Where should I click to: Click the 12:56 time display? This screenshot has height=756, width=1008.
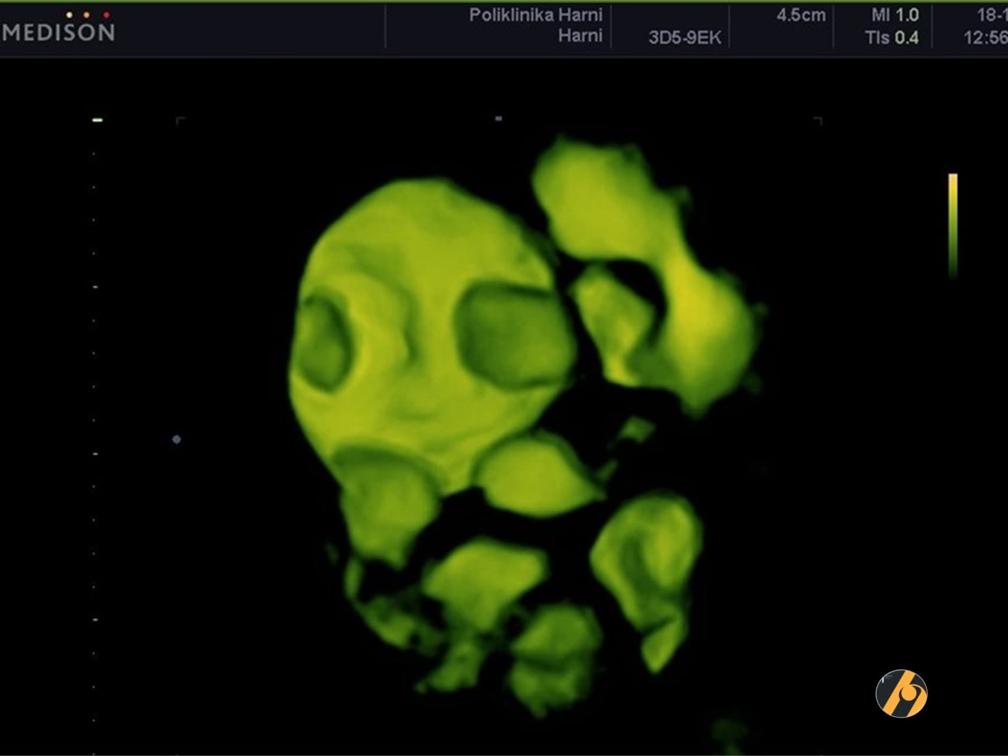point(985,38)
